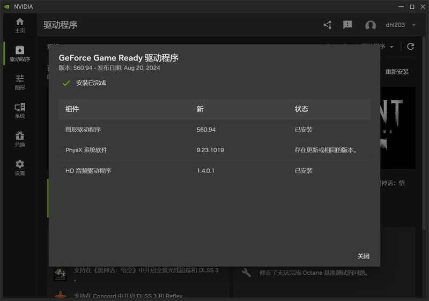The image size is (429, 301).
Task: Click 存在更新或相同的版本 status text
Action: 326,150
